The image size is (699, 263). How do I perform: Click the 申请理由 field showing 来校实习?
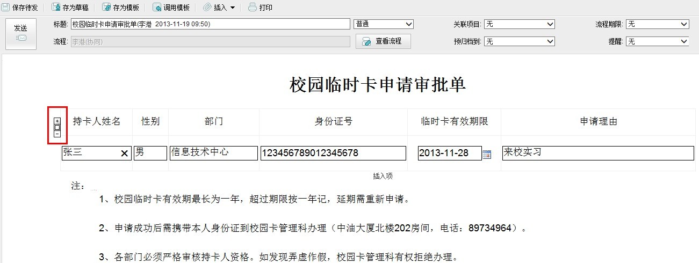coord(597,153)
